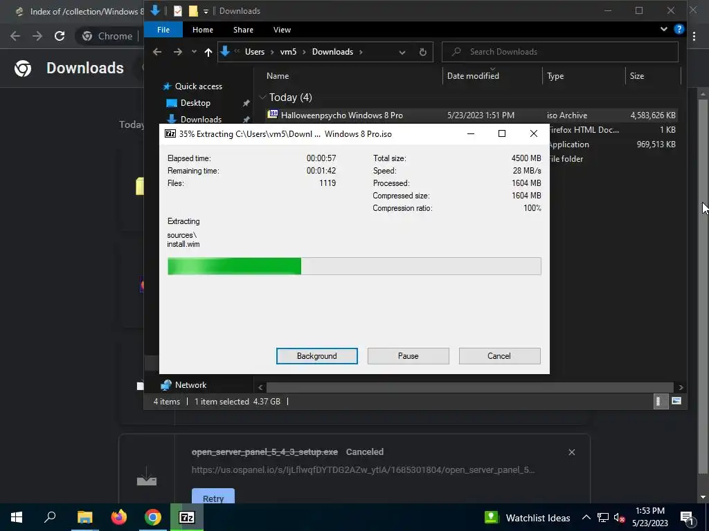Go up one folder level in Explorer

coord(208,52)
